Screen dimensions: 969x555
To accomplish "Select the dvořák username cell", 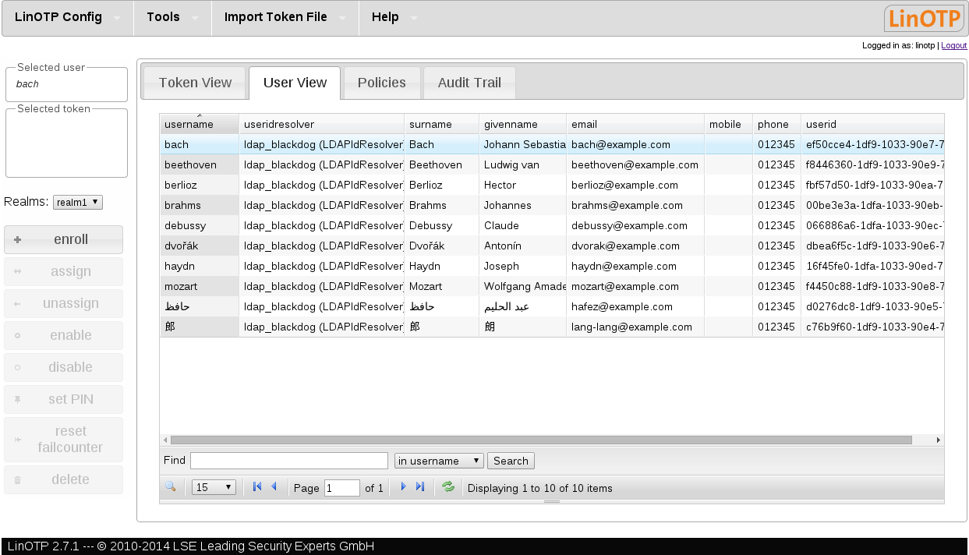I will point(200,246).
